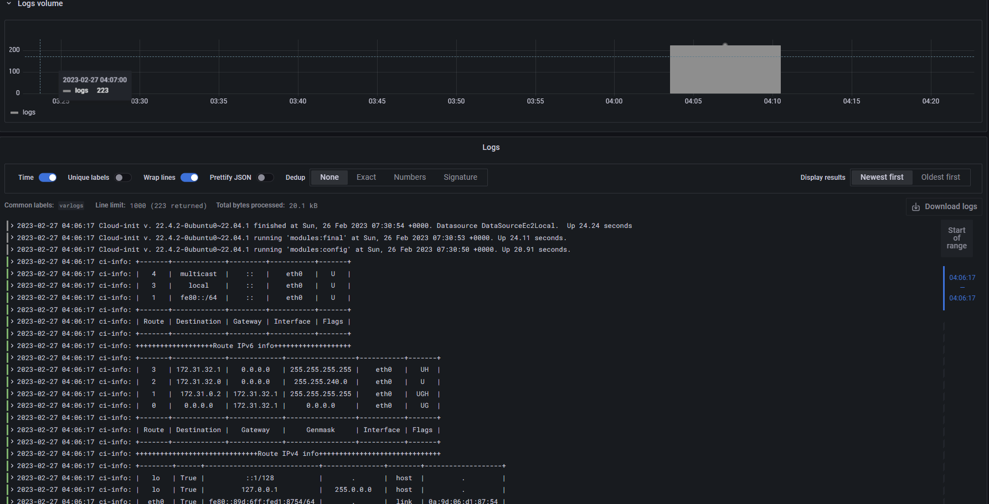The image size is (989, 504).
Task: Click the gray bar in the logs volume chart
Action: click(725, 69)
